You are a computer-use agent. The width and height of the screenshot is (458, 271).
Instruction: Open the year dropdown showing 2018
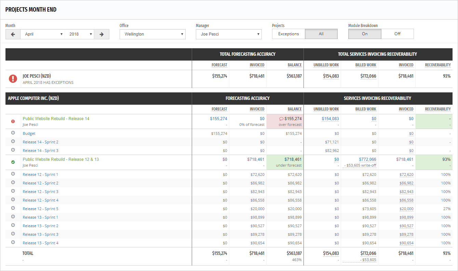click(80, 34)
